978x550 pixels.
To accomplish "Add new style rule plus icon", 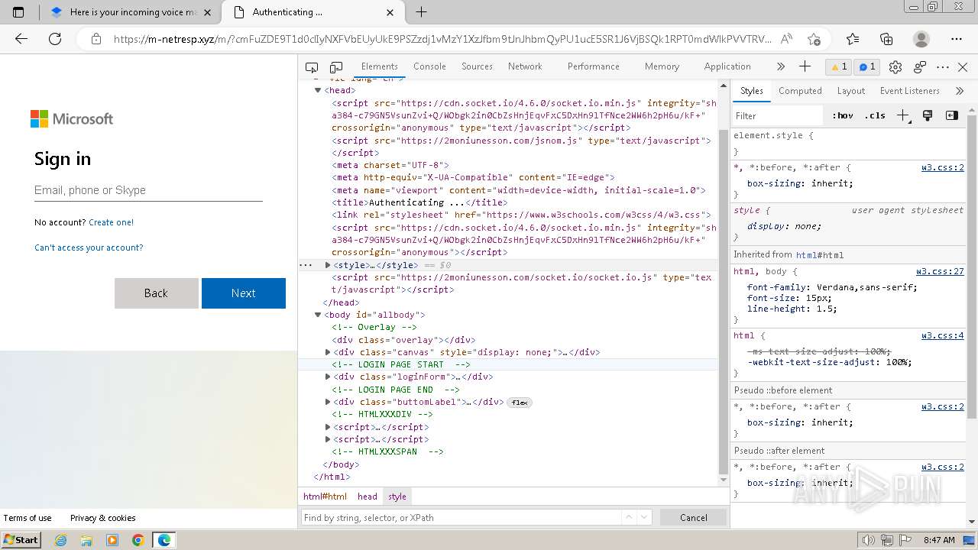I will click(904, 115).
